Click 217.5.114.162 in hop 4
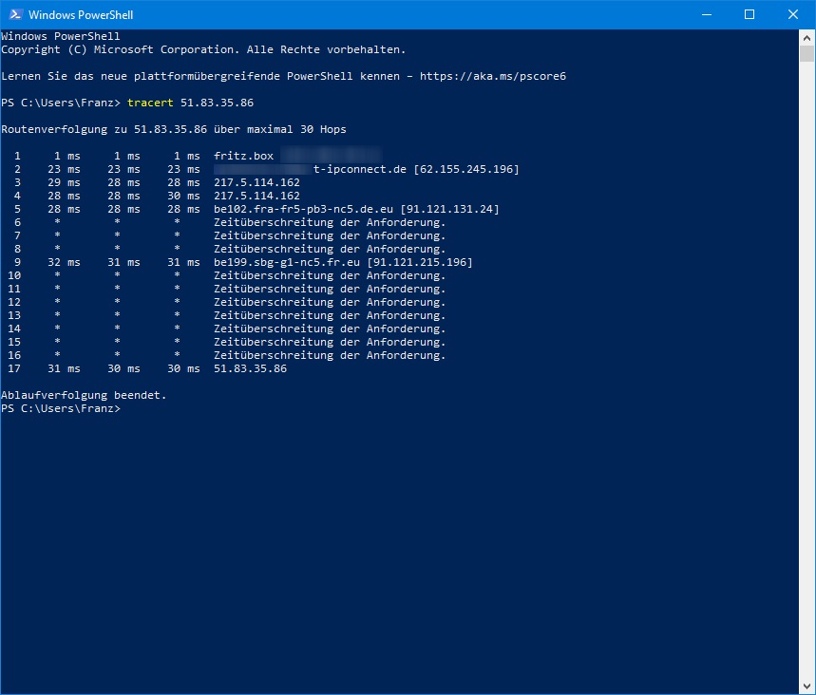The height and width of the screenshot is (695, 816). click(x=257, y=196)
